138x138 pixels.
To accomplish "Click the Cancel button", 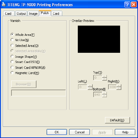I will (x=79, y=132).
